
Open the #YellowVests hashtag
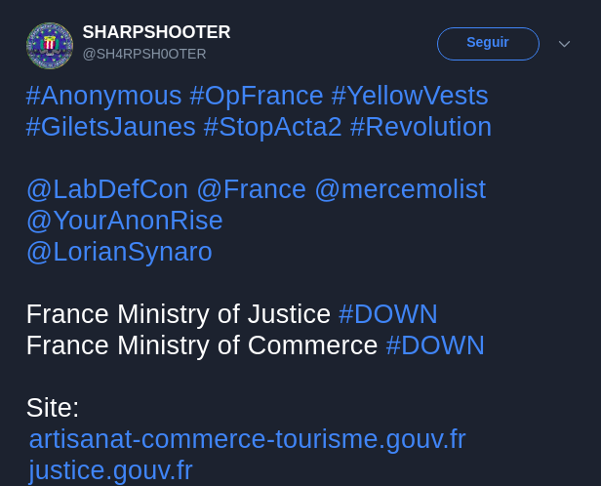410,96
